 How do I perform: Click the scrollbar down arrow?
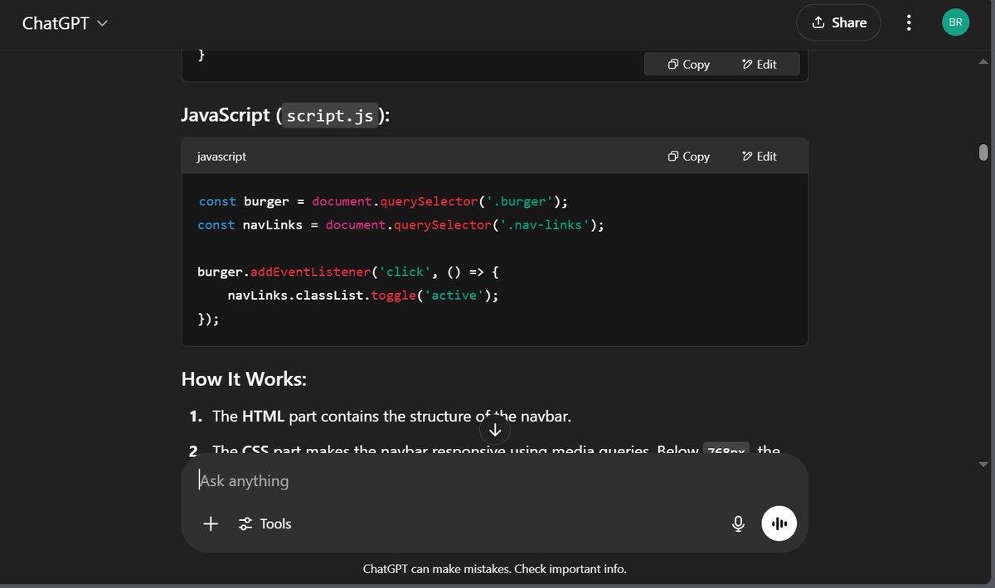click(x=983, y=464)
